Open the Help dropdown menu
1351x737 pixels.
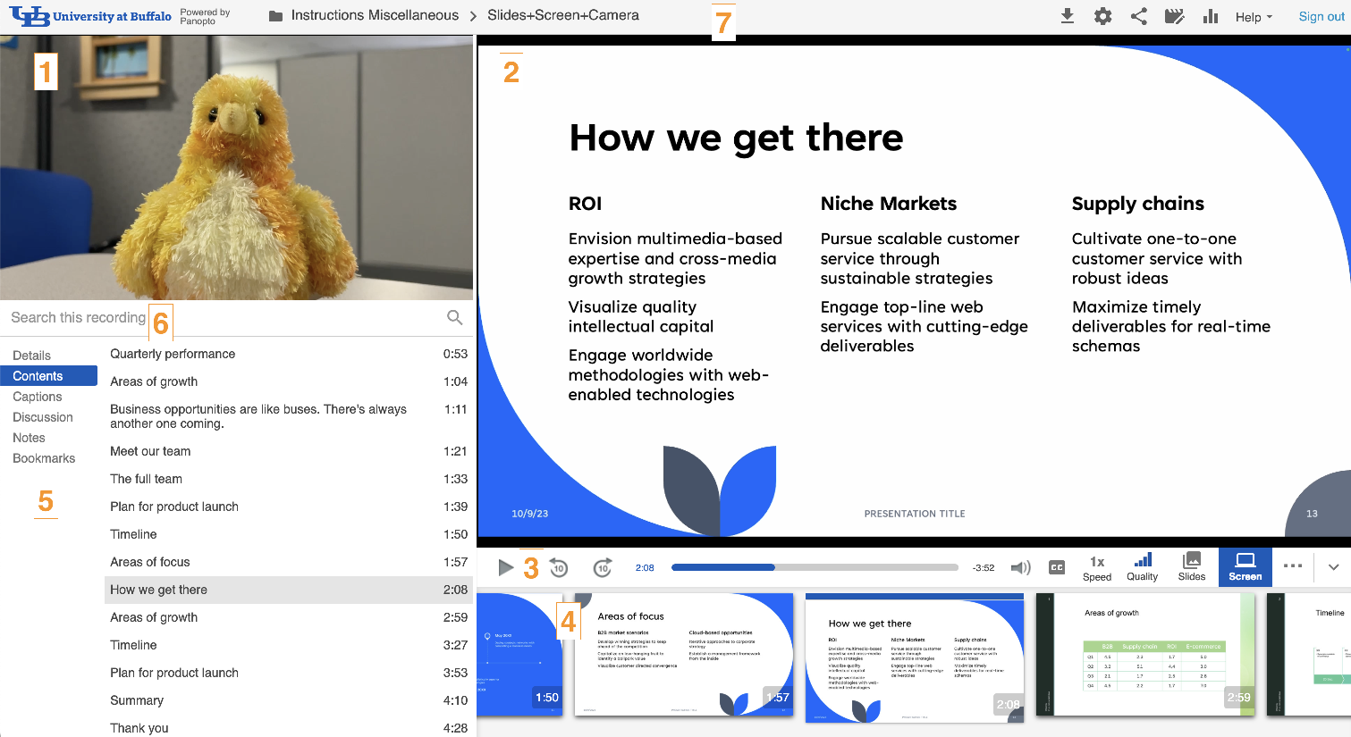click(x=1254, y=17)
